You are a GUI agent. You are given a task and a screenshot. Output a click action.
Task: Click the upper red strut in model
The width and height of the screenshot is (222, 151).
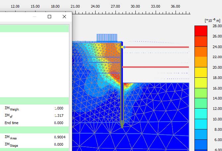(157, 47)
